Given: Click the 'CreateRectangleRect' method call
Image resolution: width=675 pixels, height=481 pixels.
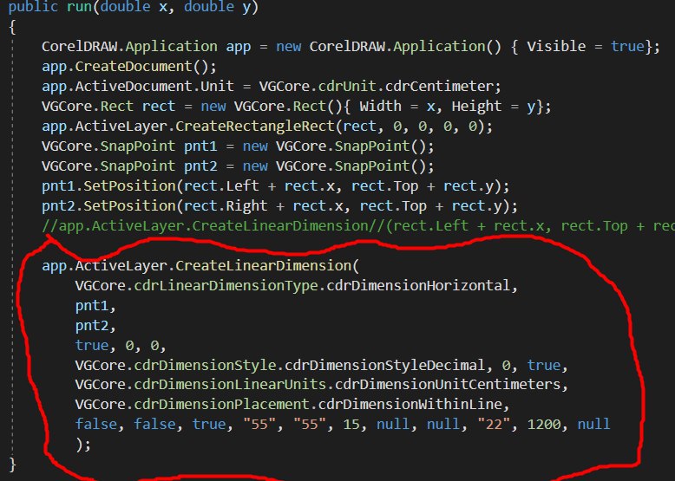Looking at the screenshot, I should pyautogui.click(x=255, y=126).
